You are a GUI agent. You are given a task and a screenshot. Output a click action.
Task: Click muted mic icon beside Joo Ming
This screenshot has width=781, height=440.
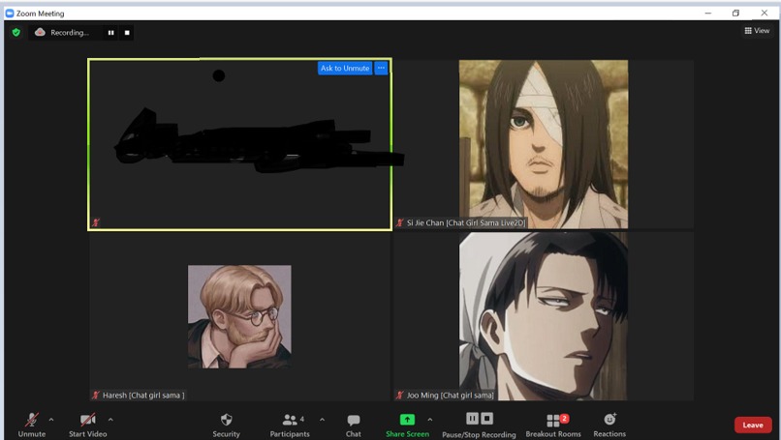pos(400,396)
